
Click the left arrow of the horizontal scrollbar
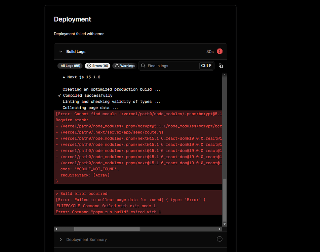point(56,229)
